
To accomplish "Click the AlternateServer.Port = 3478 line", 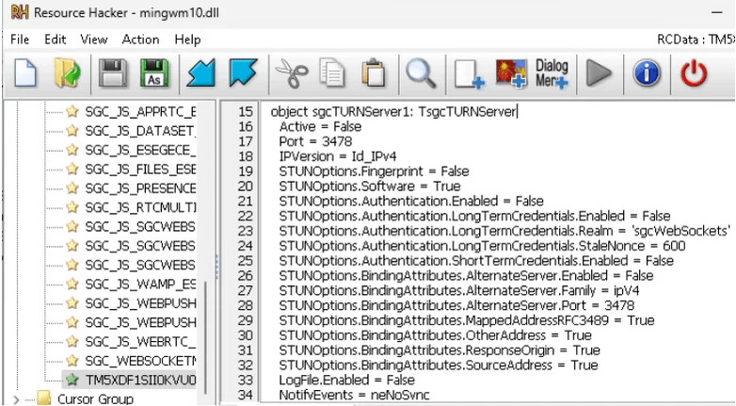I will 456,305.
